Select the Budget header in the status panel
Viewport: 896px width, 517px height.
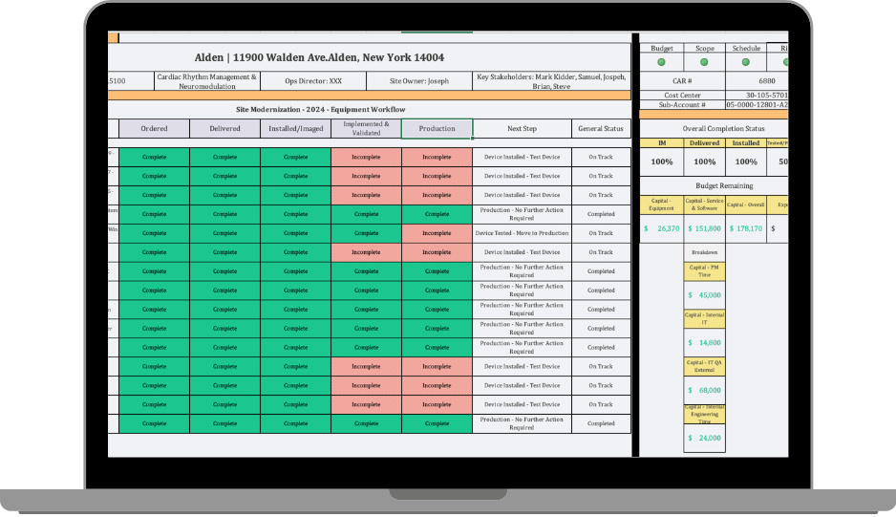pos(662,48)
